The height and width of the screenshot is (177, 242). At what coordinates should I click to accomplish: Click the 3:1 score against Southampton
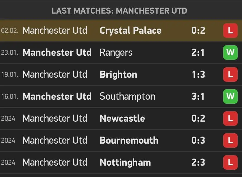click(x=198, y=96)
